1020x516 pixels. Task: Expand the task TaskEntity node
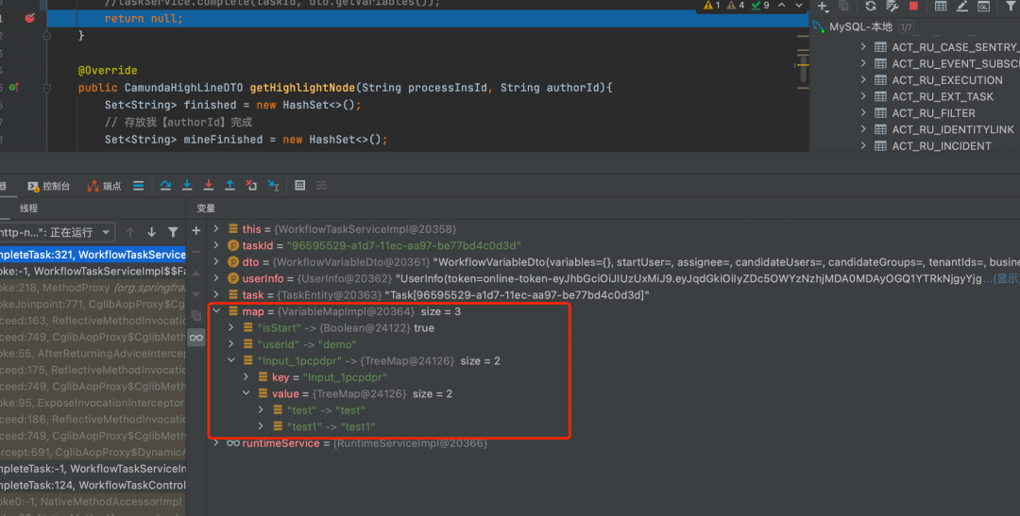[x=216, y=294]
